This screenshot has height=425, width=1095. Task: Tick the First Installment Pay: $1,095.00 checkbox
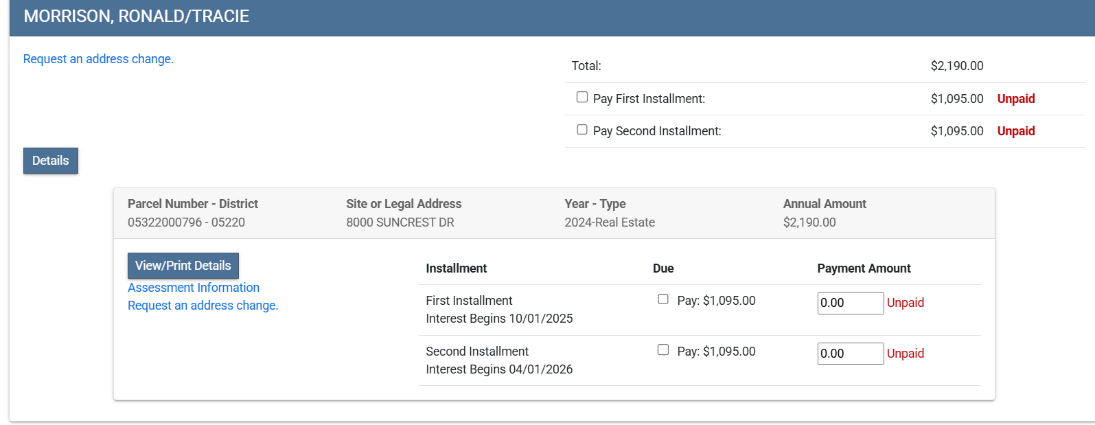pyautogui.click(x=663, y=299)
